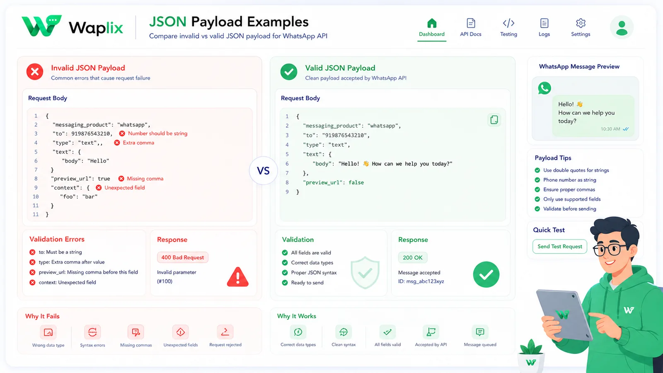The width and height of the screenshot is (663, 373).
Task: Click the Unexpected fields icon
Action: 181,332
